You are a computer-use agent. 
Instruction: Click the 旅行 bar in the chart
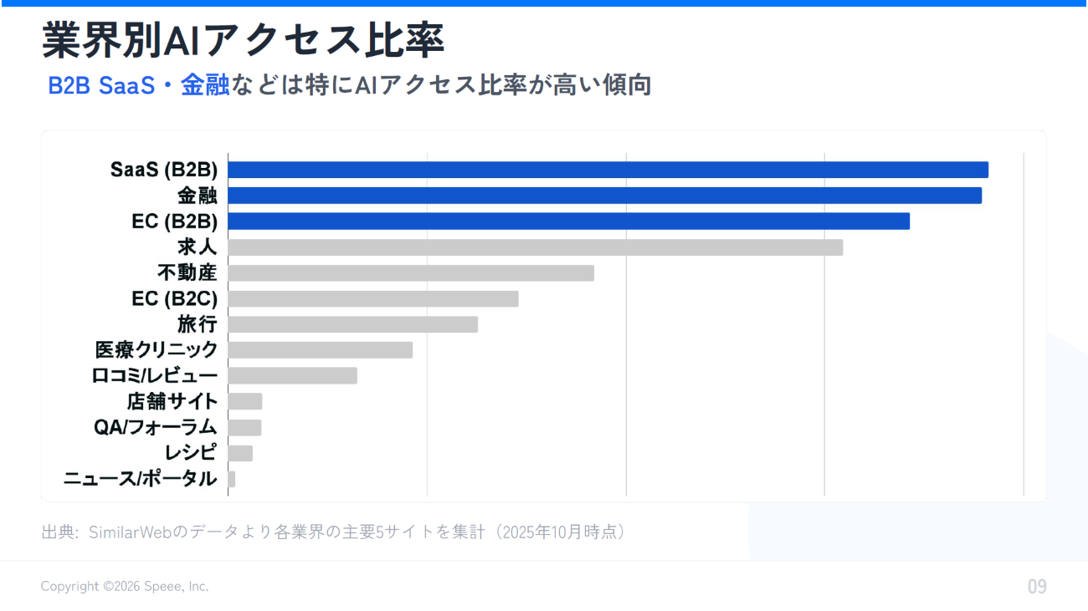(352, 324)
